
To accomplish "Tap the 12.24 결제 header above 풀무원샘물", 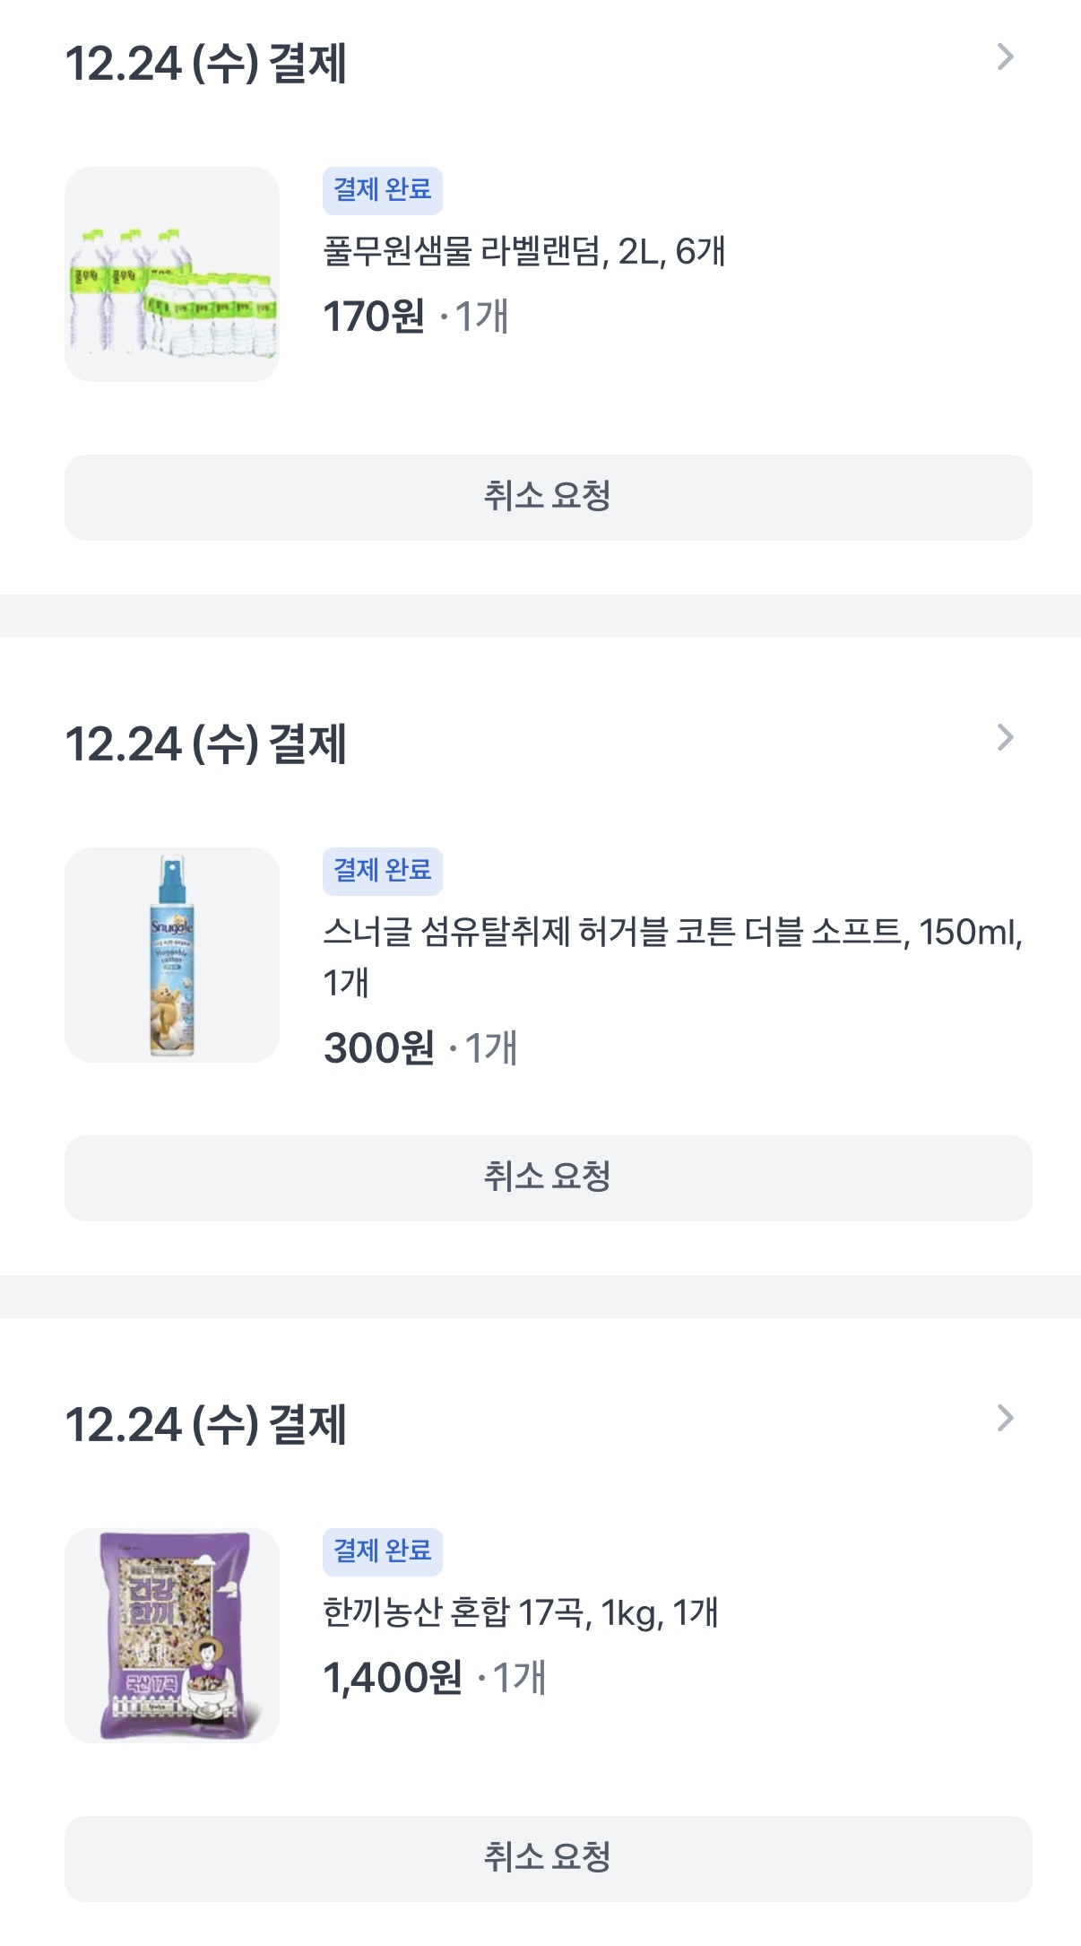I will [x=206, y=64].
